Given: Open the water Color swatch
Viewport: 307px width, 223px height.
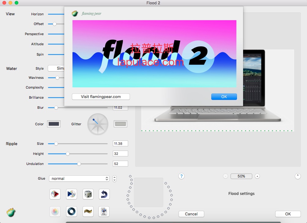Looking at the screenshot, I should pos(54,124).
